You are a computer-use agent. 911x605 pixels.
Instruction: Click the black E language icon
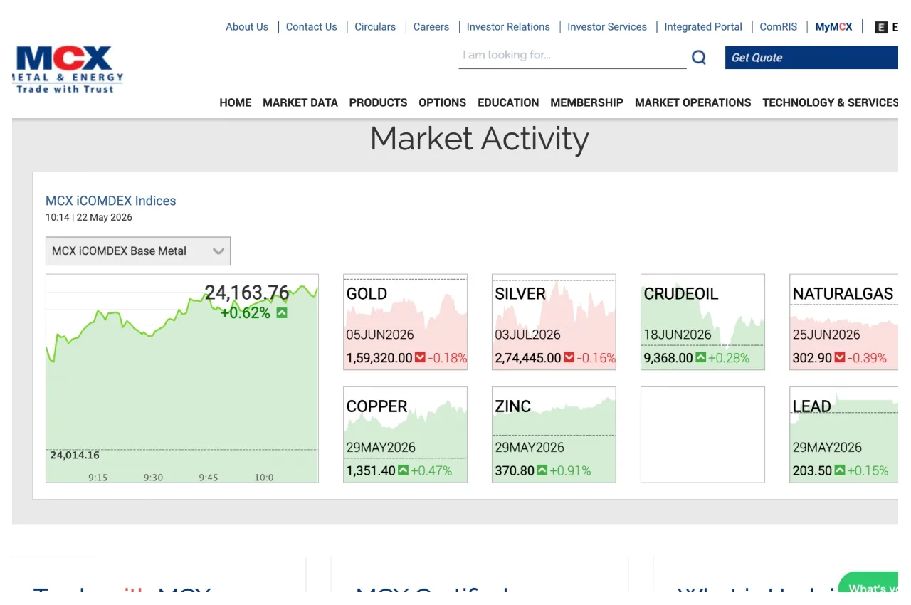[x=881, y=27]
